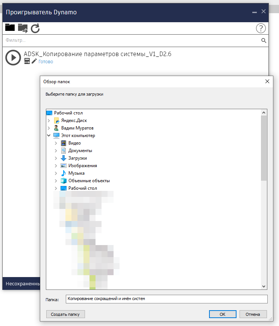Viewport: 279px width, 326px height.
Task: Select the Яндекс.Диск folder
Action: click(x=74, y=120)
